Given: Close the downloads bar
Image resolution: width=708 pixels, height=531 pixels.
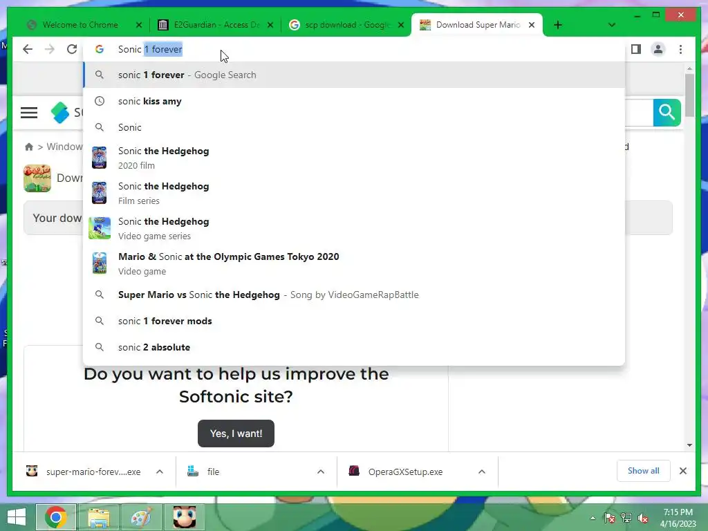Looking at the screenshot, I should 682,471.
